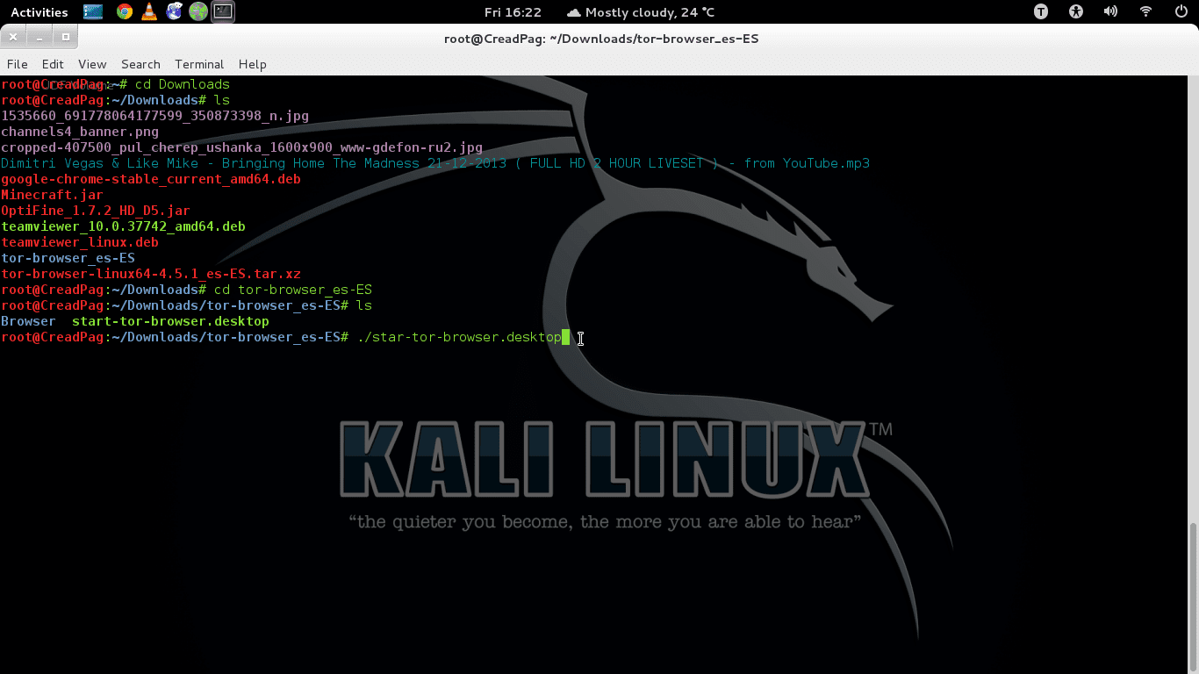Click the typed ./star-tor-browser.desktop command
Image resolution: width=1199 pixels, height=674 pixels.
point(459,337)
